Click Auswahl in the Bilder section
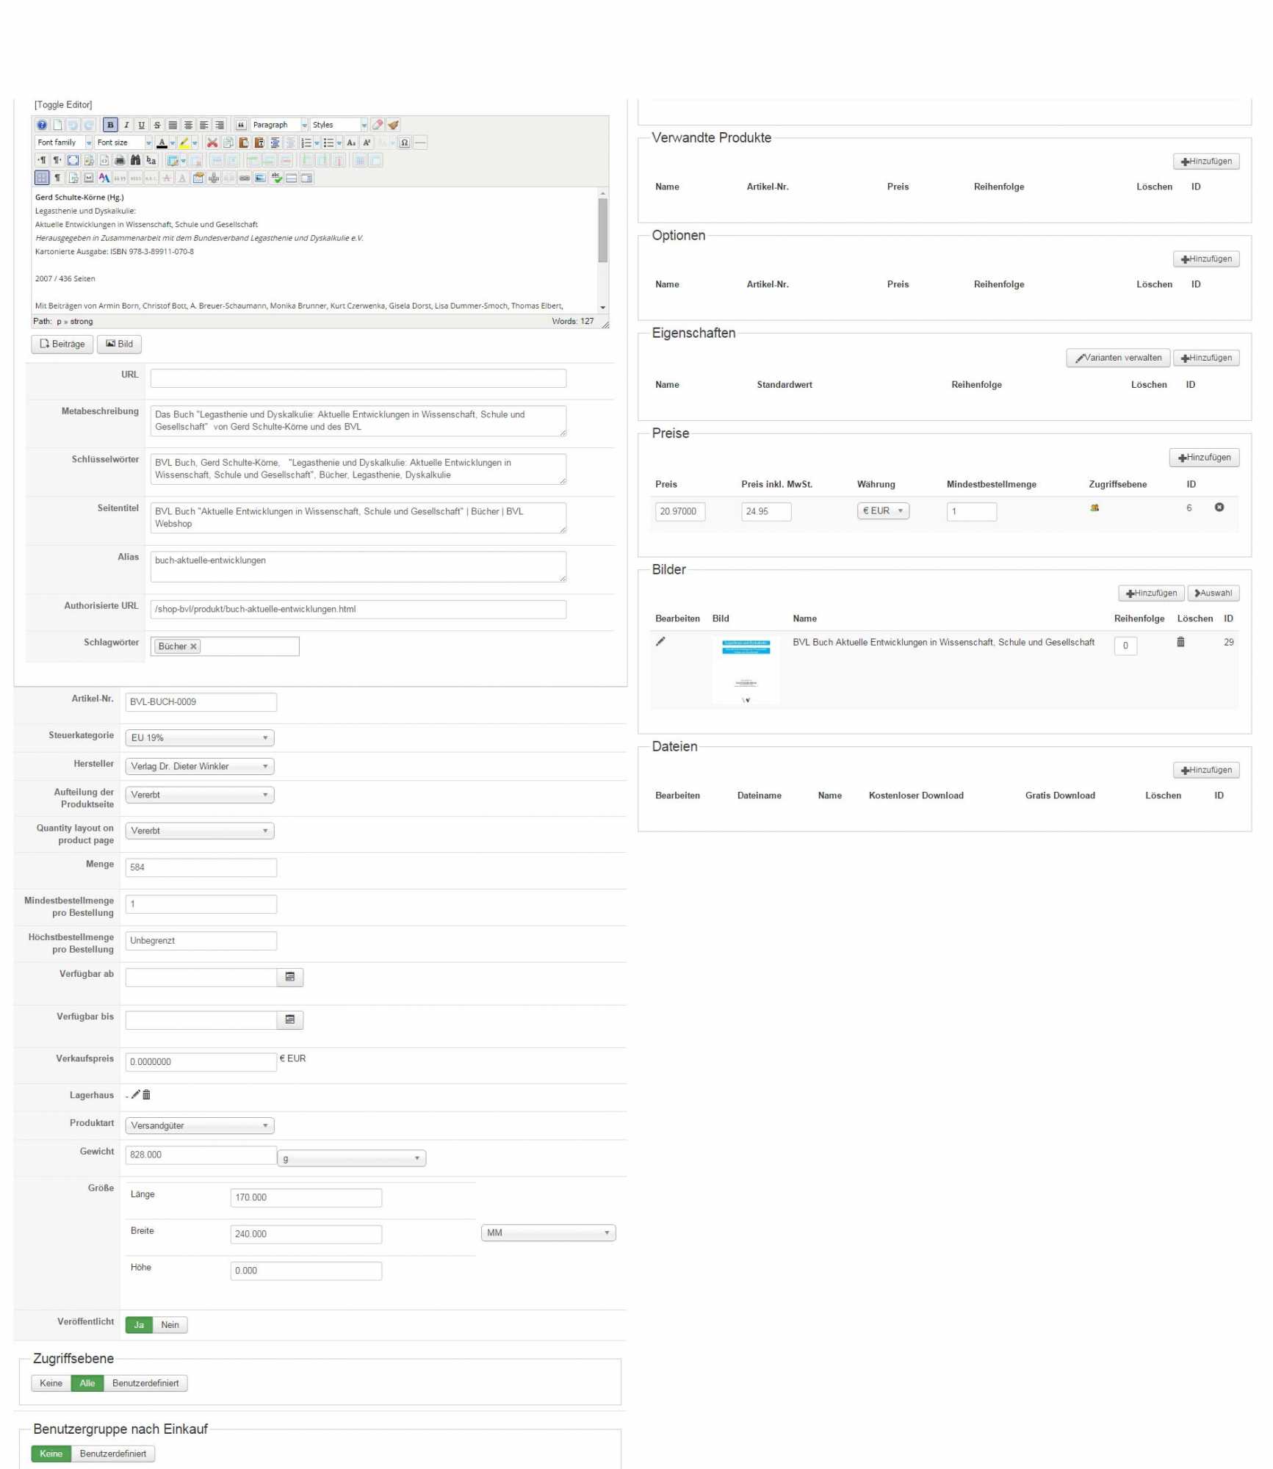This screenshot has height=1469, width=1273. (1214, 593)
